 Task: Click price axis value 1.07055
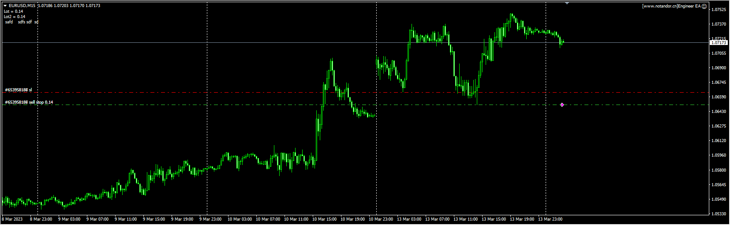[x=719, y=53]
